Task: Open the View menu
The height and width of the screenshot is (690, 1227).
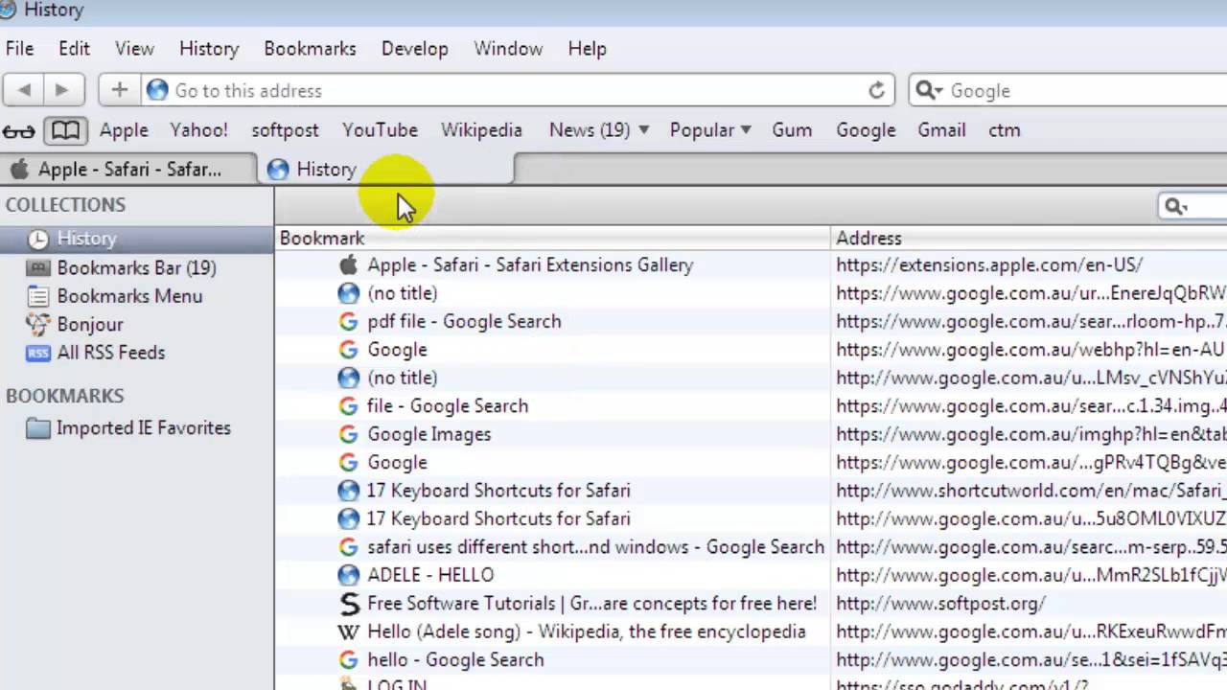Action: tap(134, 48)
